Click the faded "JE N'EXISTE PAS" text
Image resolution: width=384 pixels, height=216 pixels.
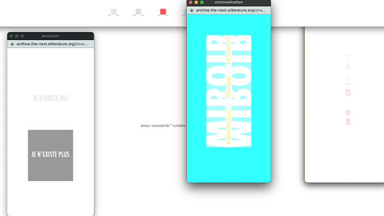50,98
